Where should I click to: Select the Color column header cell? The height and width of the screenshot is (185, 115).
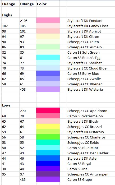click(x=48, y=4)
